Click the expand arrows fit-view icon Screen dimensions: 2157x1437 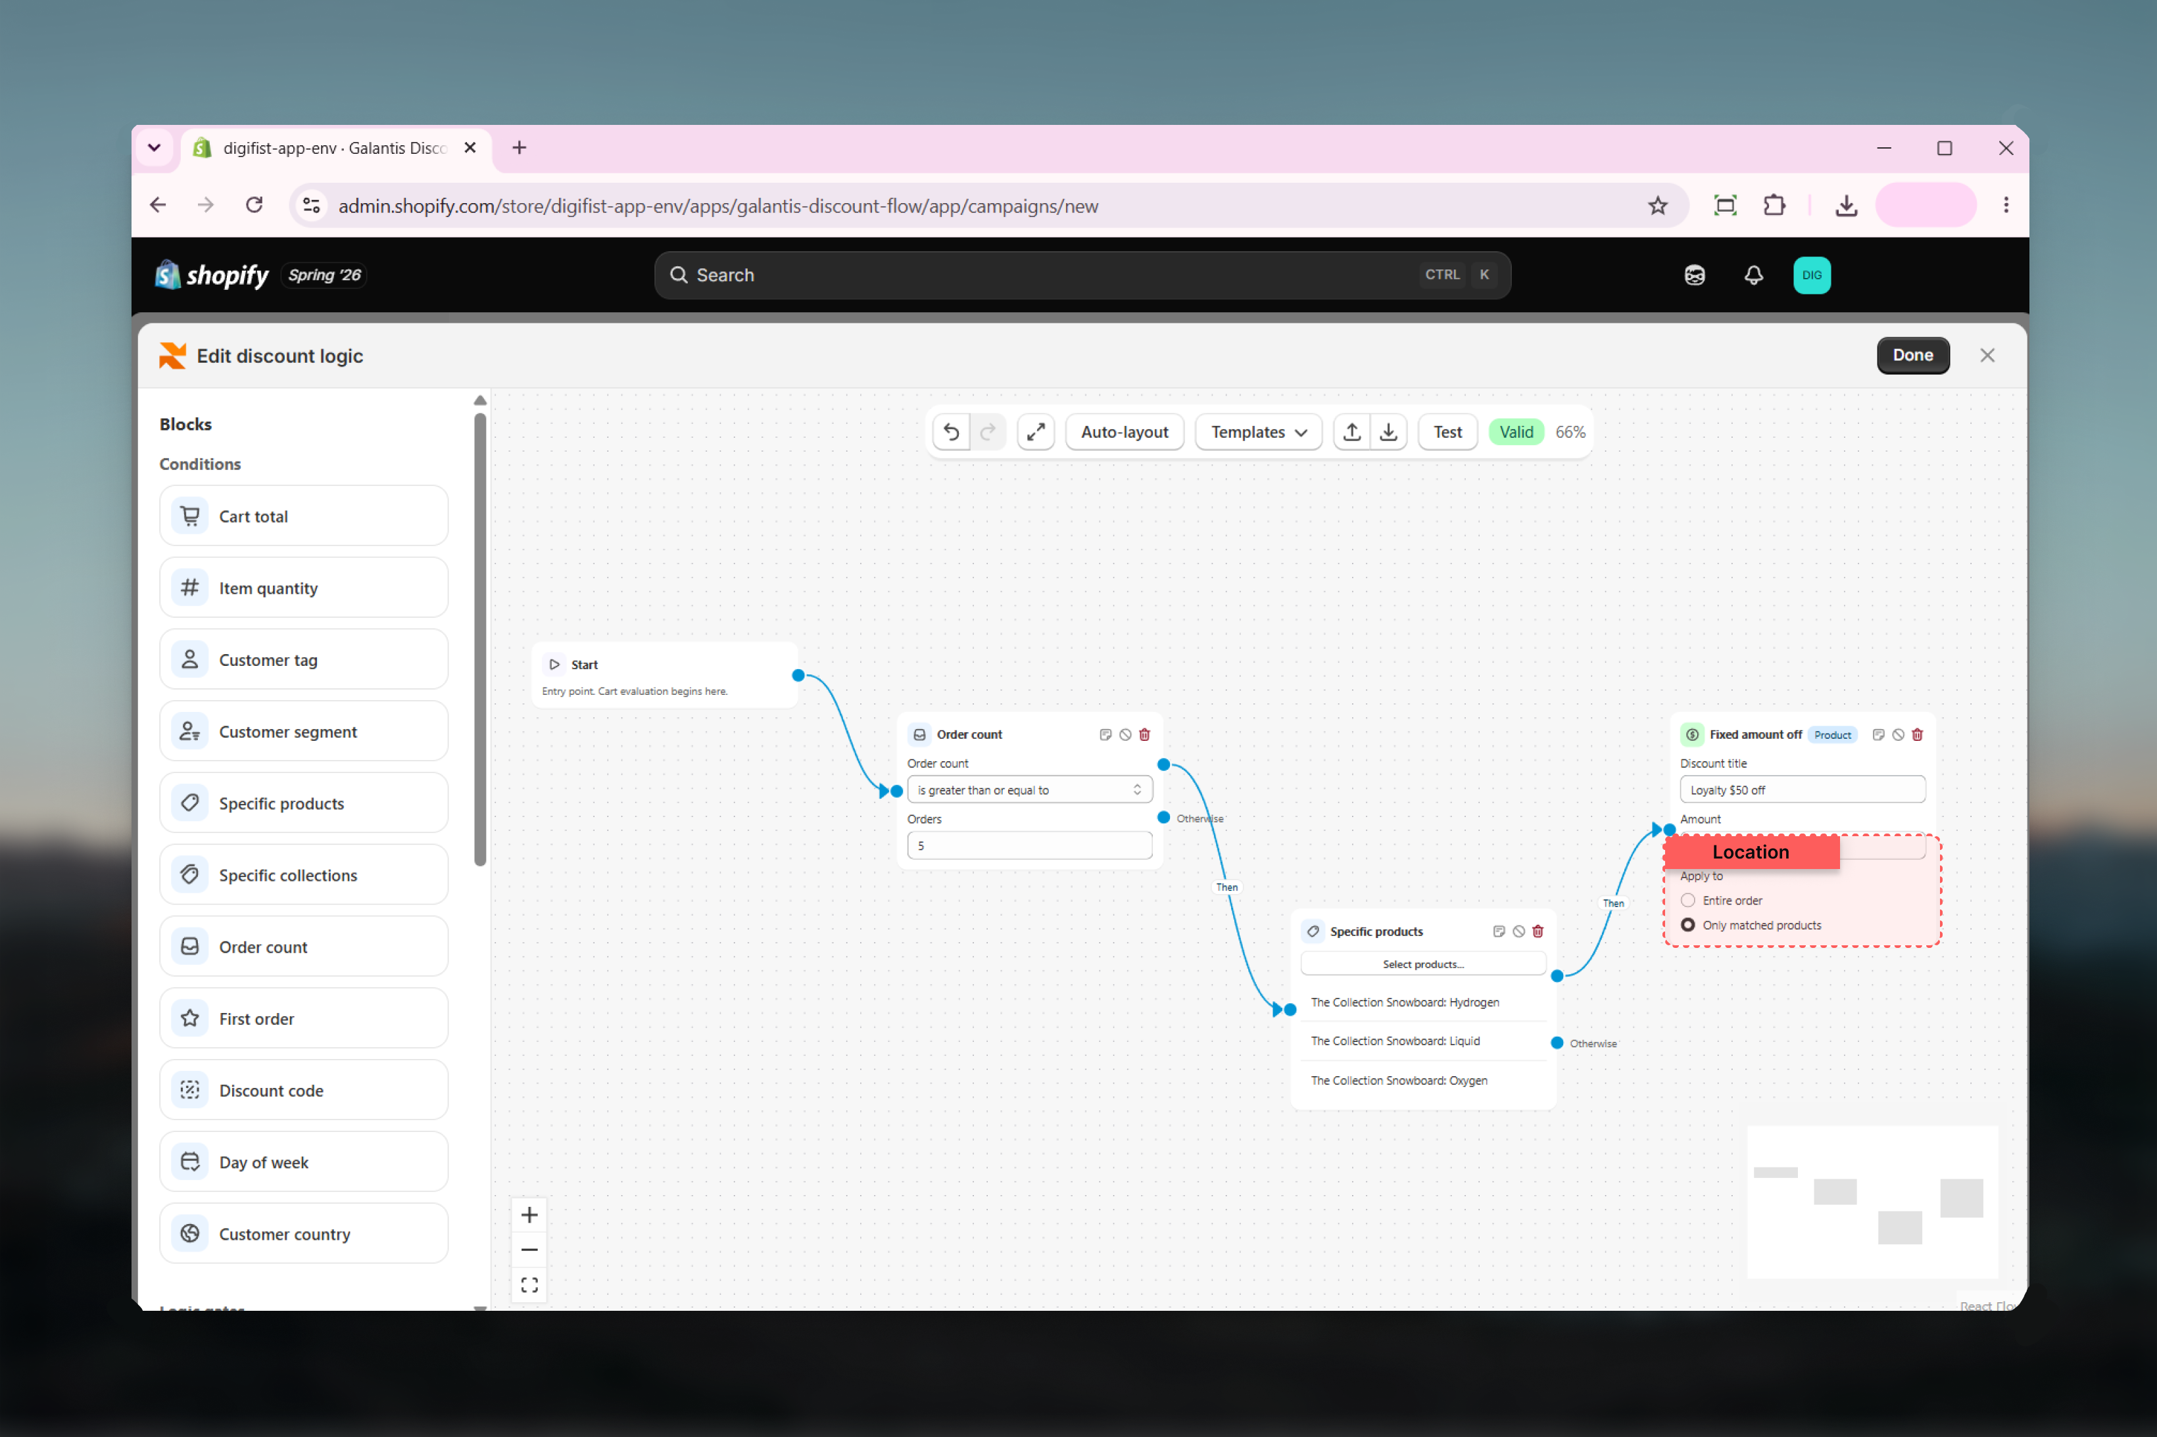(1035, 432)
